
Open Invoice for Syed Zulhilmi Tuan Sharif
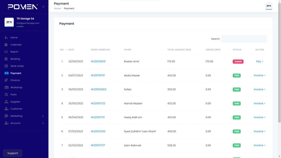[260, 131]
